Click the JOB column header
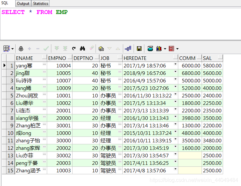Viewport: 241px width, 186px height. 111,58
